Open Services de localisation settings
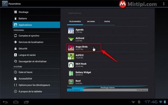 pos(36,42)
